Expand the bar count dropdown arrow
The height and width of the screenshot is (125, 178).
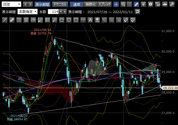pyautogui.click(x=61, y=12)
